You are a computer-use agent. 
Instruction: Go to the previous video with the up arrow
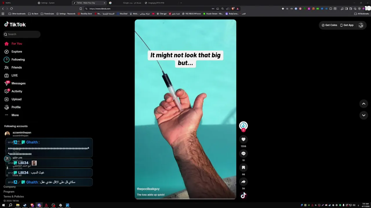pos(364,104)
